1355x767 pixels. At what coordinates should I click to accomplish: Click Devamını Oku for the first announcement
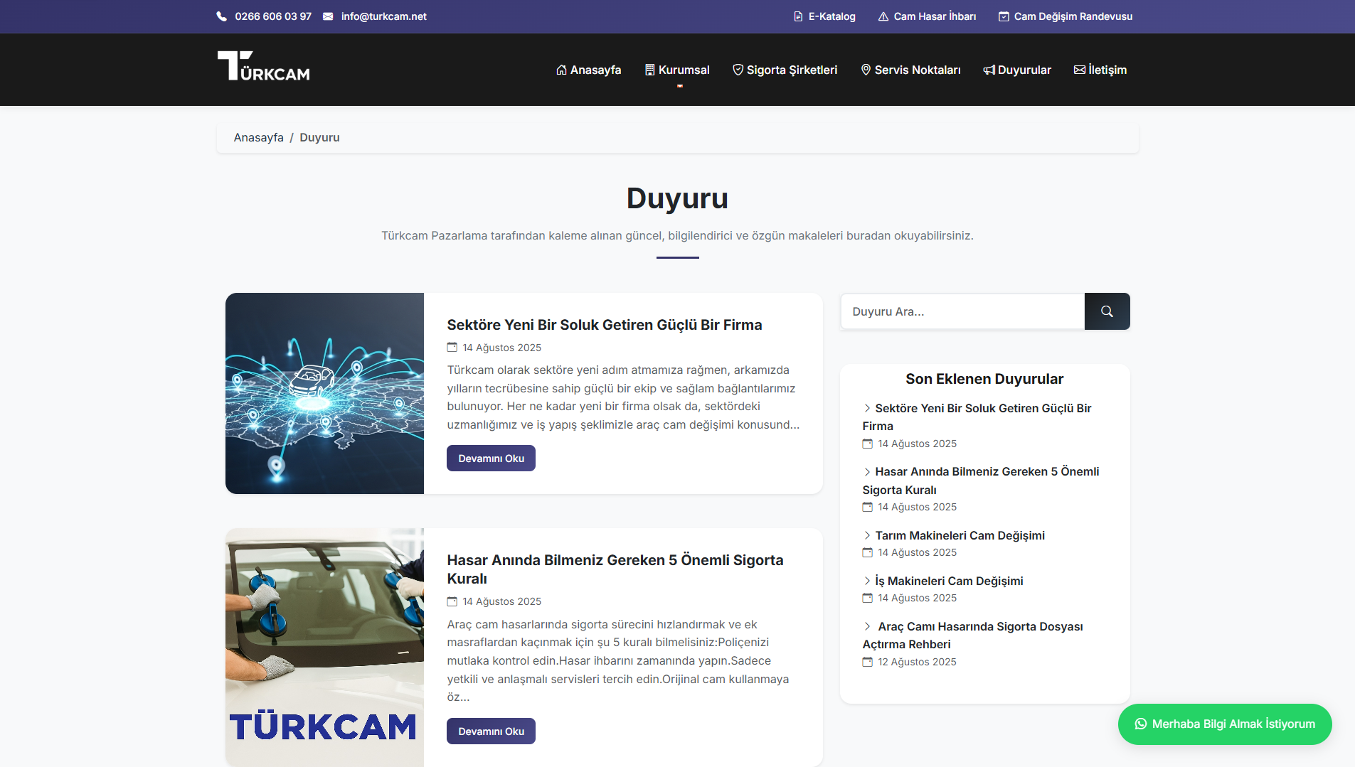pos(491,458)
